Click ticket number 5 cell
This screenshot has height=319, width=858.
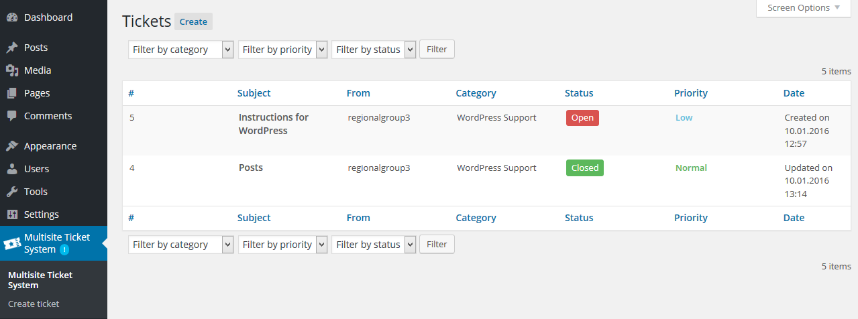tap(132, 118)
